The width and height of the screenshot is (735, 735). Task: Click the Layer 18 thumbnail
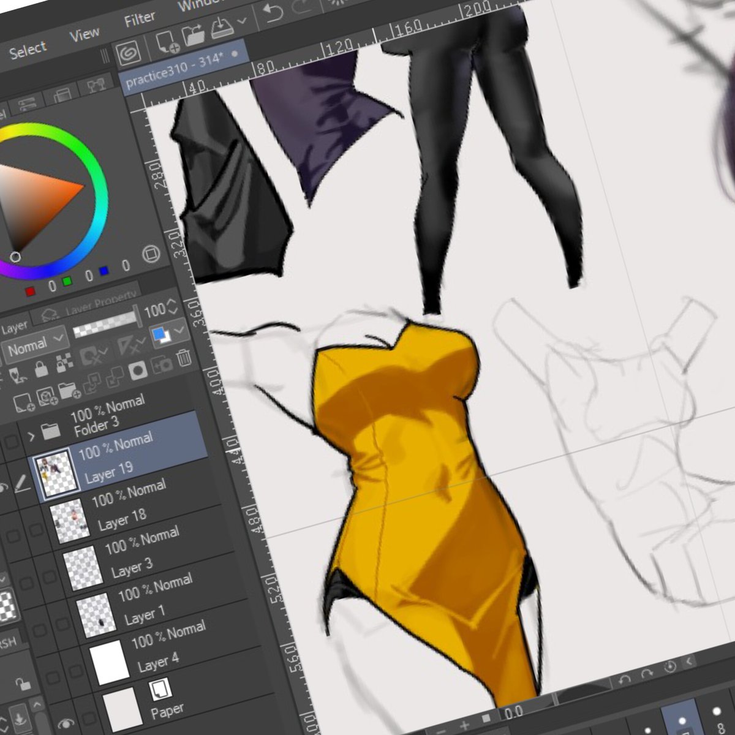tap(69, 521)
